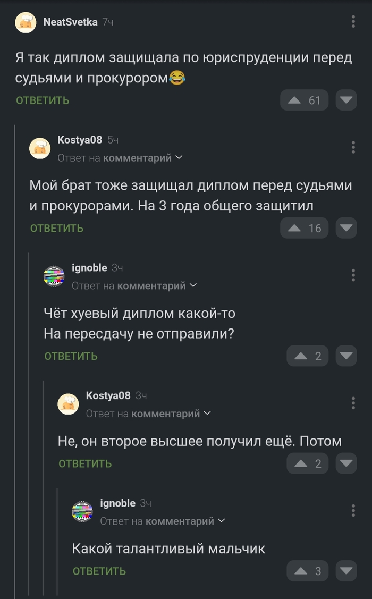Upvote NeatSvetka's comment with 61 votes

[x=305, y=100]
